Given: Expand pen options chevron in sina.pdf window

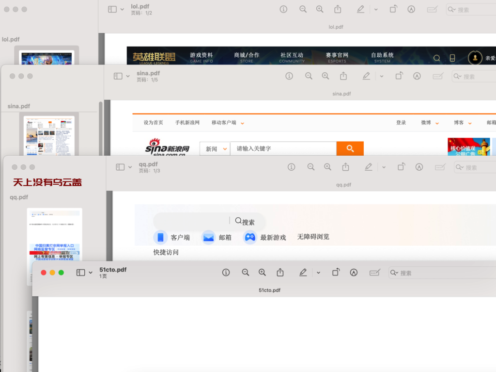Looking at the screenshot, I should [x=382, y=76].
